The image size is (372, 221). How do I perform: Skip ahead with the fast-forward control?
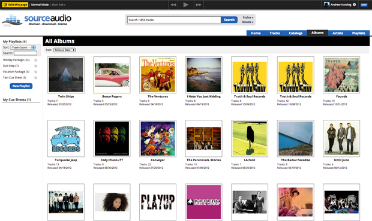[199, 5]
